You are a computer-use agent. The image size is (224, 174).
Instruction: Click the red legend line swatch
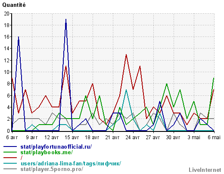tap(10, 158)
